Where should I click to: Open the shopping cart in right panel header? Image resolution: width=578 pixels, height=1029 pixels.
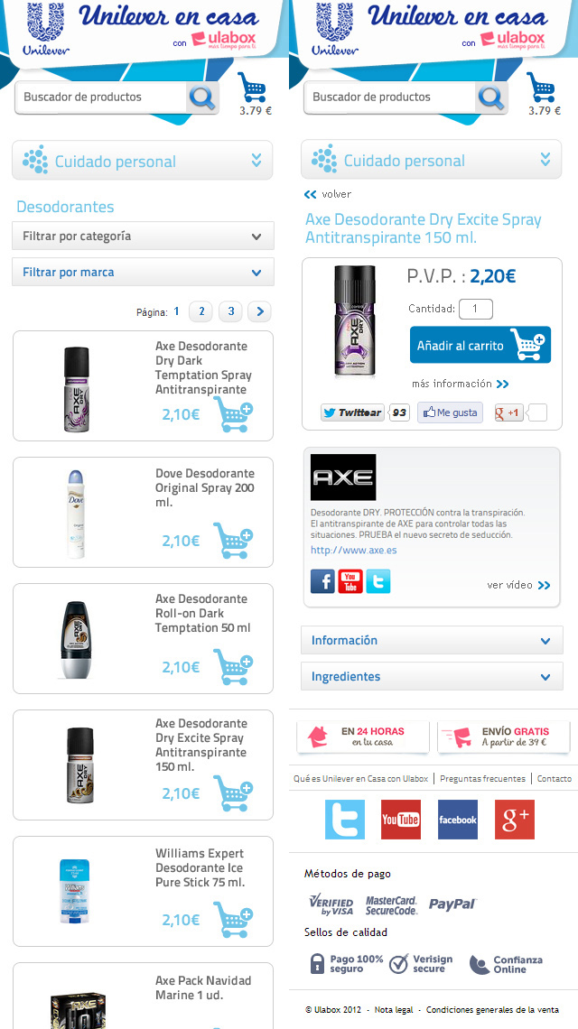pyautogui.click(x=541, y=88)
